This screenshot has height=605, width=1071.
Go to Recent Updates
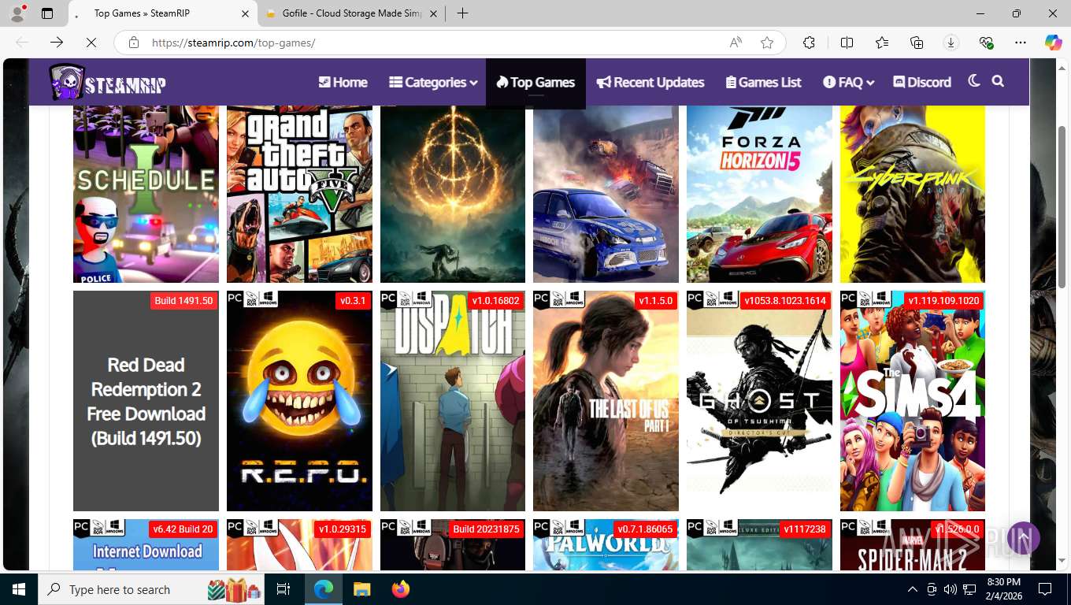650,82
